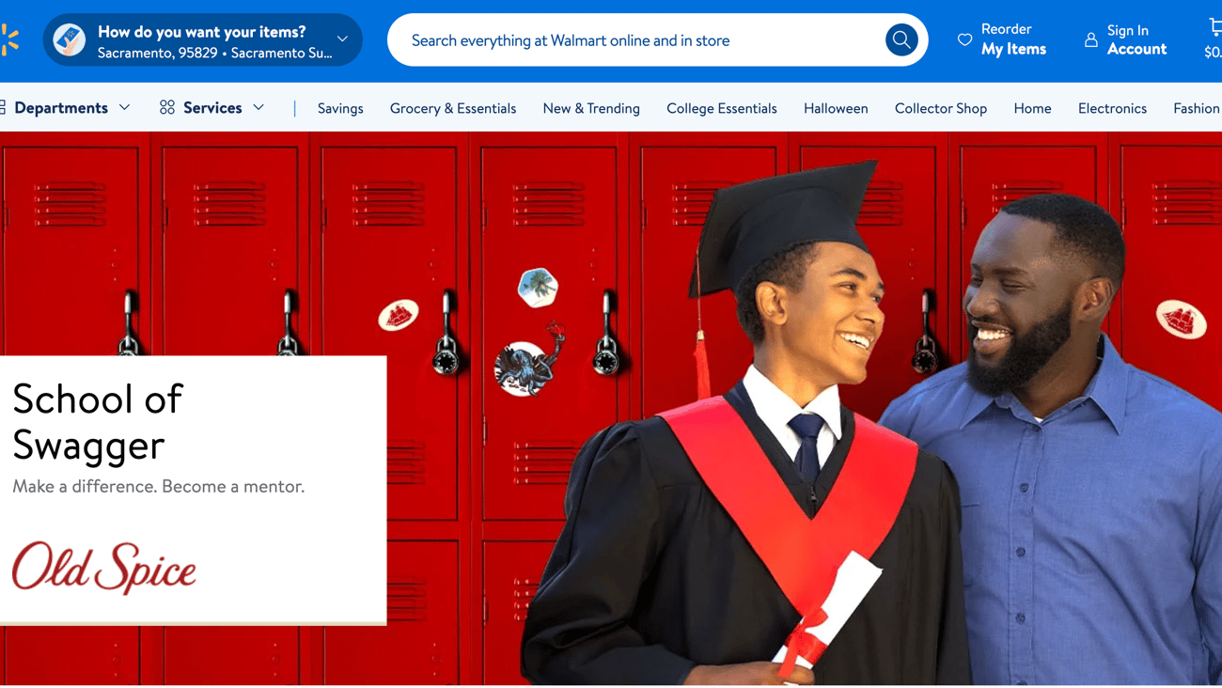Open the 'How do you want your items?' dropdown chevron
Image resolution: width=1222 pixels, height=688 pixels.
point(342,39)
